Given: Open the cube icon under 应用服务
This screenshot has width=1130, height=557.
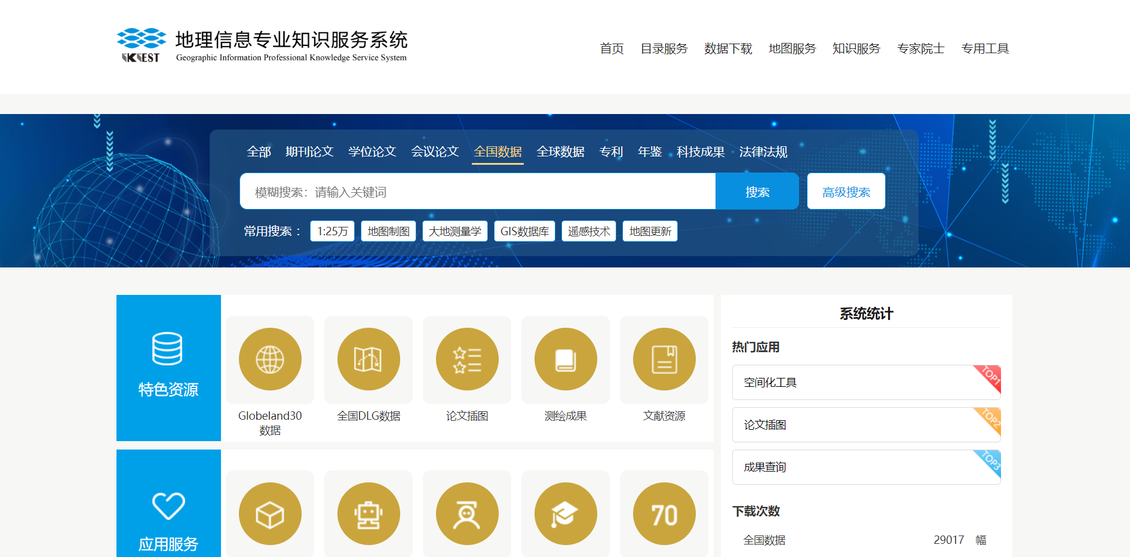Looking at the screenshot, I should tap(270, 514).
